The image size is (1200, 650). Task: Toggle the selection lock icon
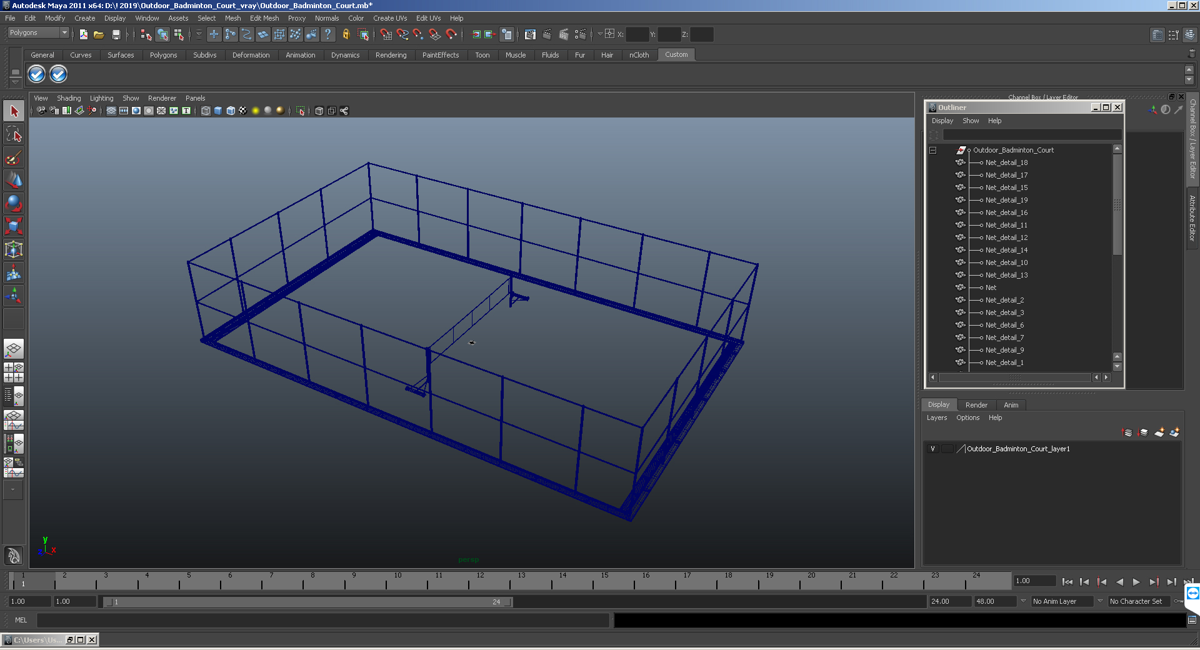pyautogui.click(x=346, y=34)
